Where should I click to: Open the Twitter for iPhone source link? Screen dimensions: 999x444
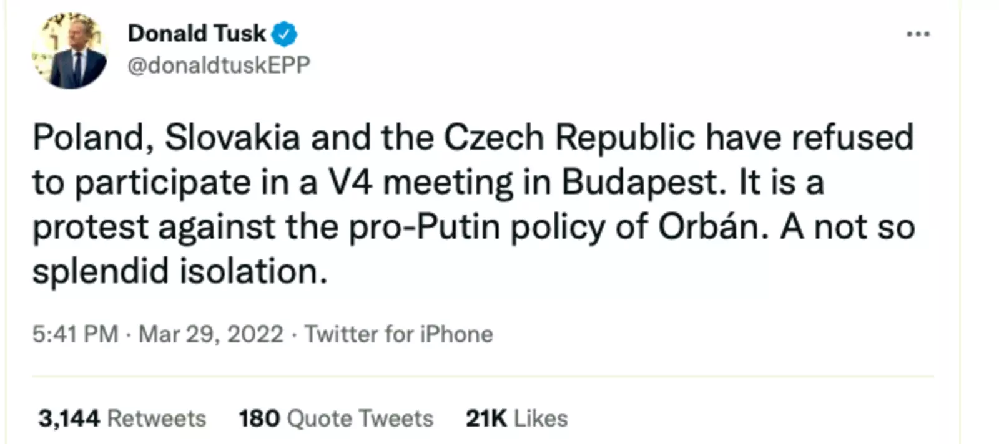[398, 334]
